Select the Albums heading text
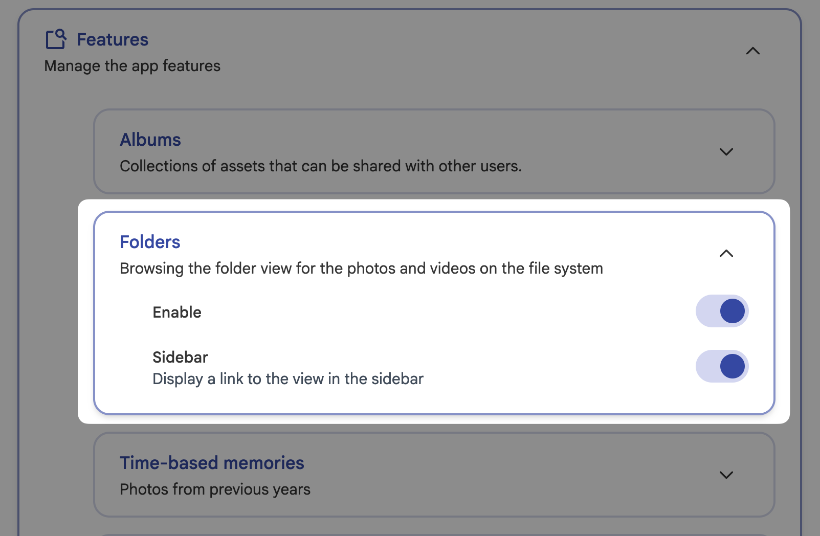This screenshot has width=820, height=536. [x=150, y=139]
